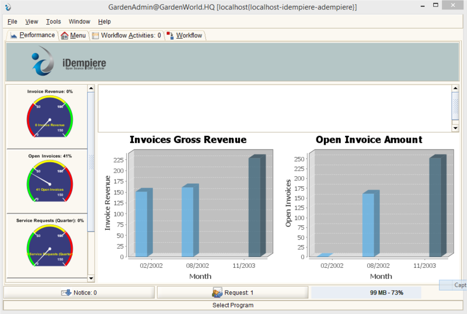Click the Notice button arrow icon
Viewport: 467px width, 314px height.
67,292
